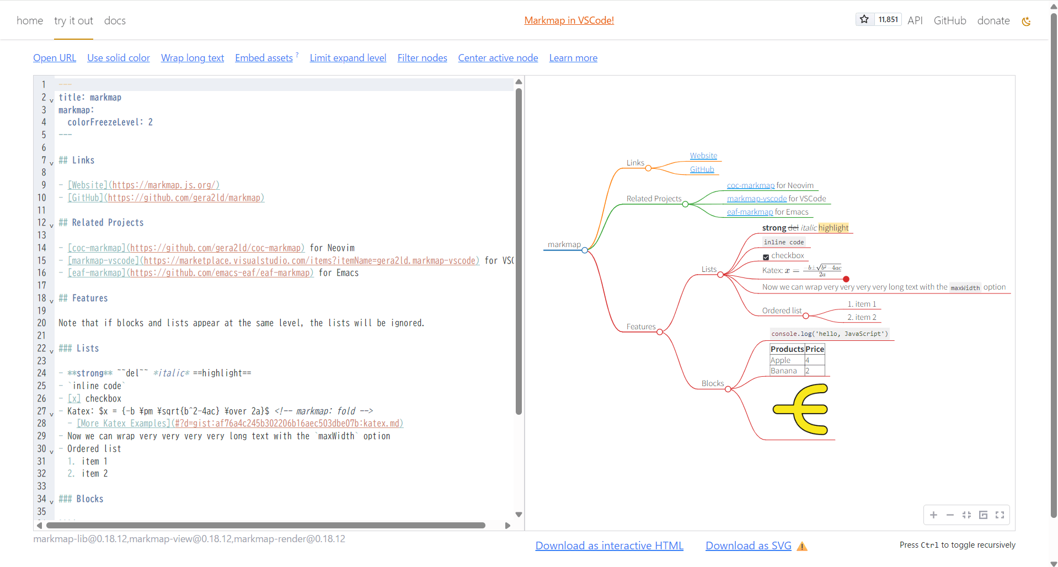This screenshot has width=1058, height=567.
Task: Download as interactive HTML
Action: pos(608,545)
